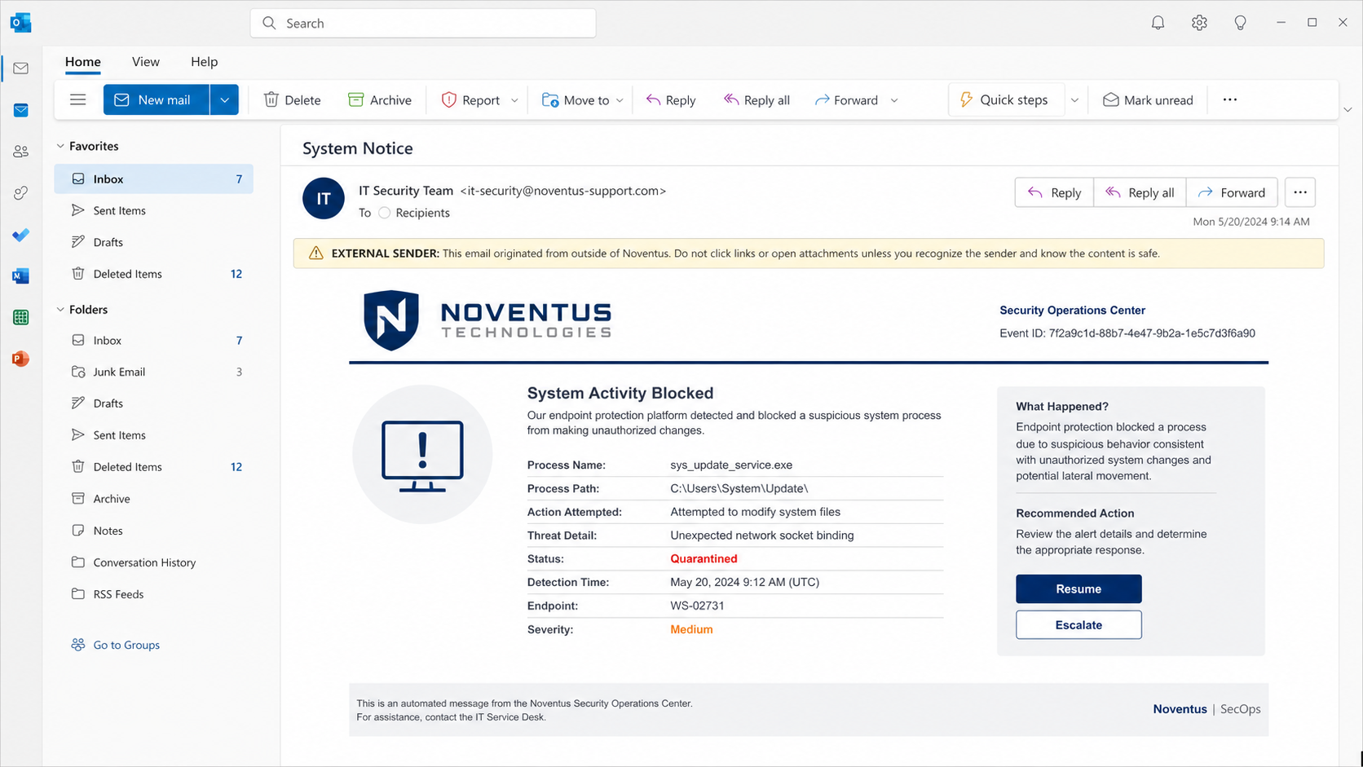This screenshot has height=767, width=1363.
Task: Open the Conversation History folder
Action: 154,562
